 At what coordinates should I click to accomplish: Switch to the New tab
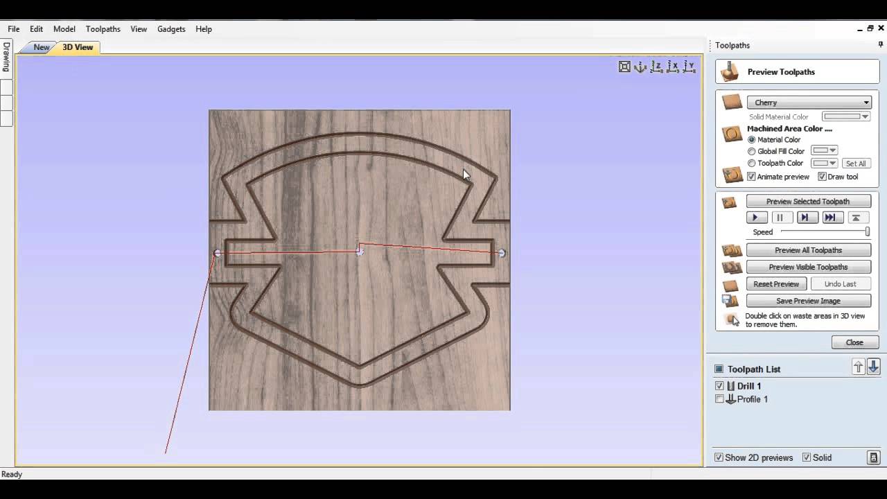click(41, 47)
